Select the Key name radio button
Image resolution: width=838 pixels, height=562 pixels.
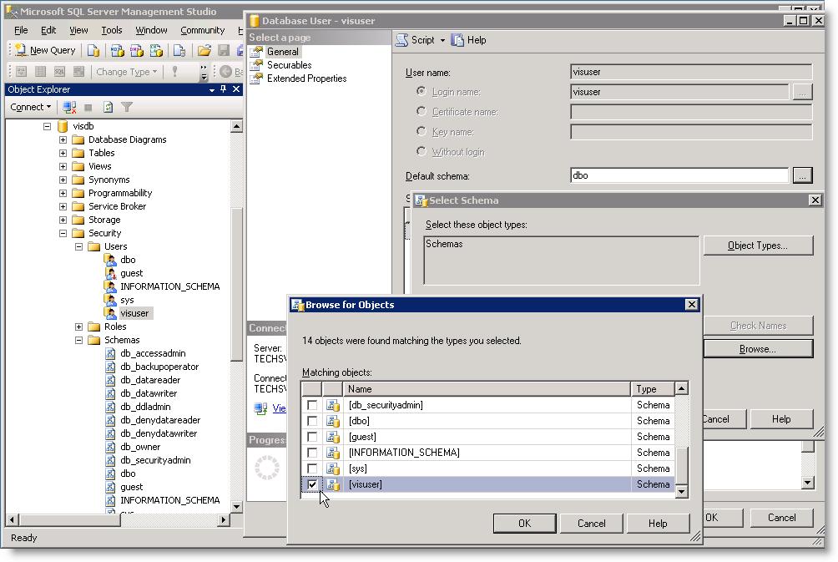point(422,131)
